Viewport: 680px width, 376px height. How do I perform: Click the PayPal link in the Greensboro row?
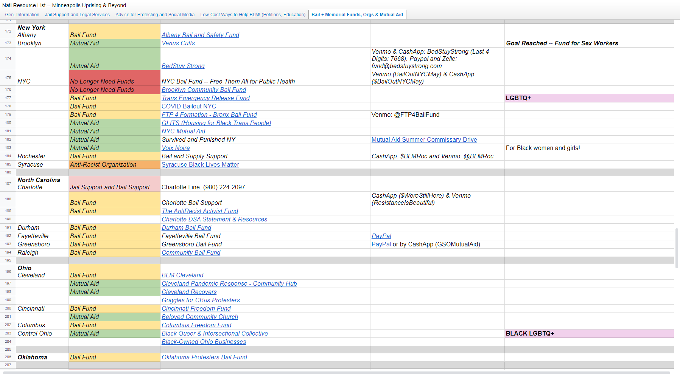coord(381,244)
